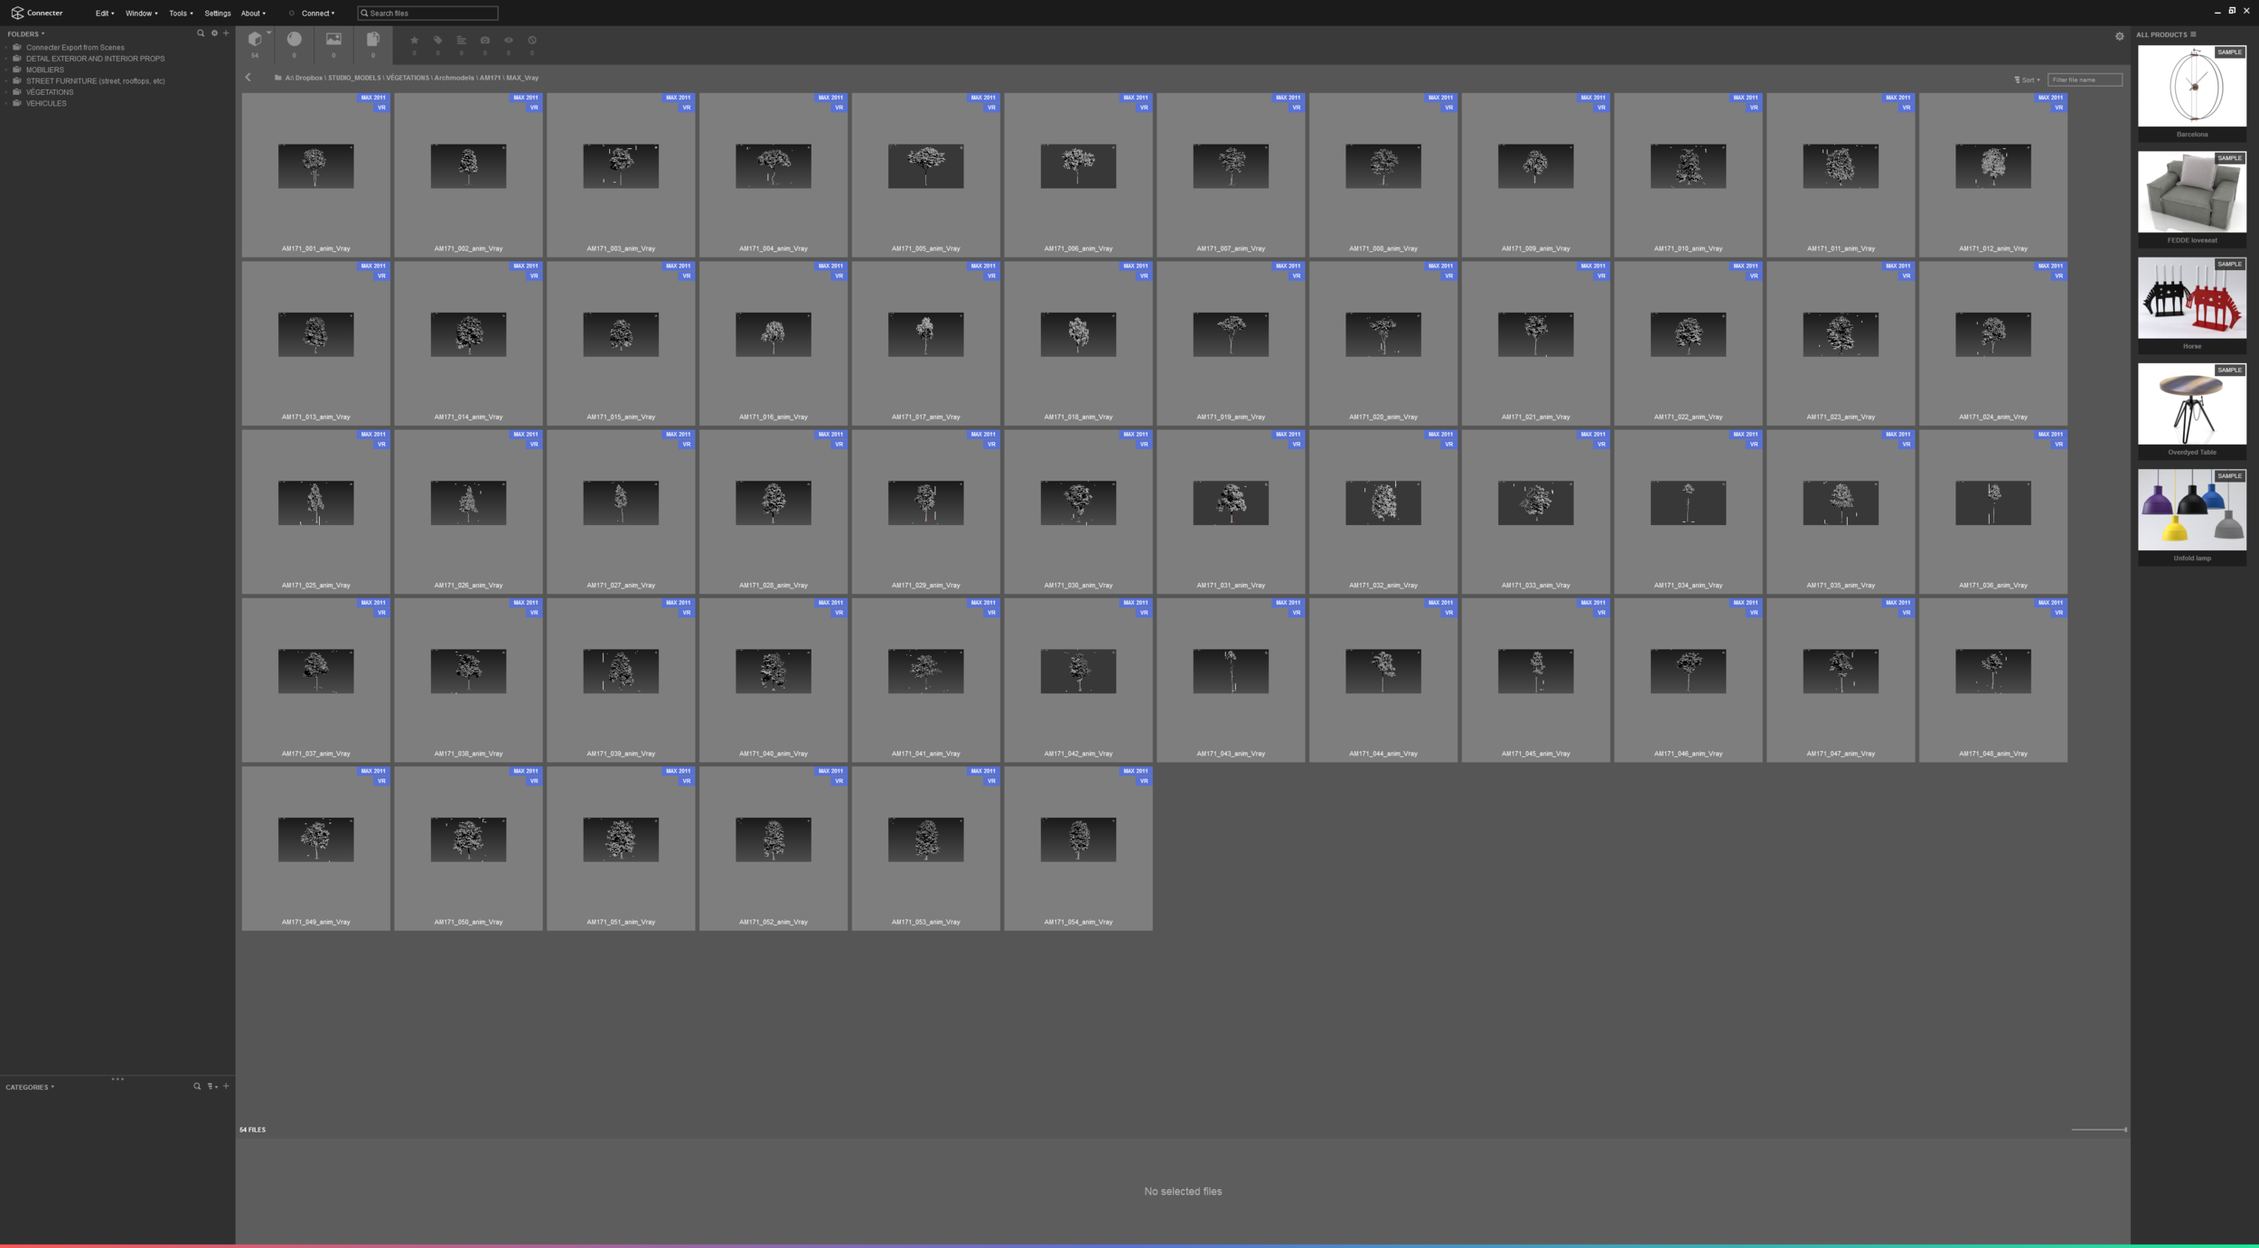This screenshot has width=2259, height=1248.
Task: Search categories with magnifier icon
Action: tap(197, 1086)
